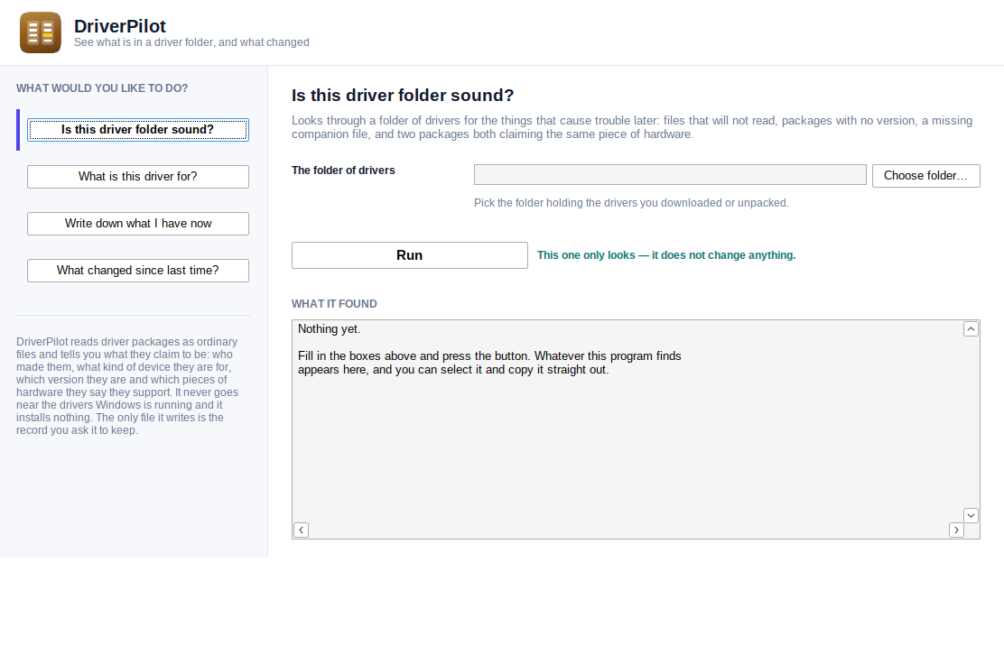Image resolution: width=1004 pixels, height=655 pixels.
Task: Open 'What changed since last time?' task
Action: tap(137, 271)
